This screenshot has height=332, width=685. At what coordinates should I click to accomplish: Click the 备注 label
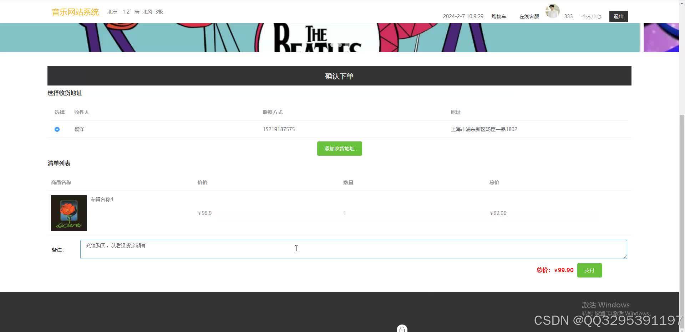point(58,250)
